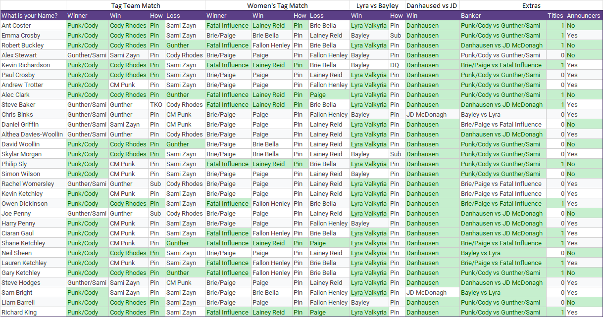Select the 'Titles' column header
Screen dimensions: 603x317
point(555,15)
